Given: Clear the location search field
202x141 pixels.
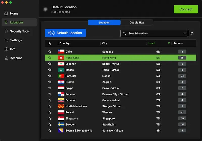Looking at the screenshot, I should coord(185,34).
